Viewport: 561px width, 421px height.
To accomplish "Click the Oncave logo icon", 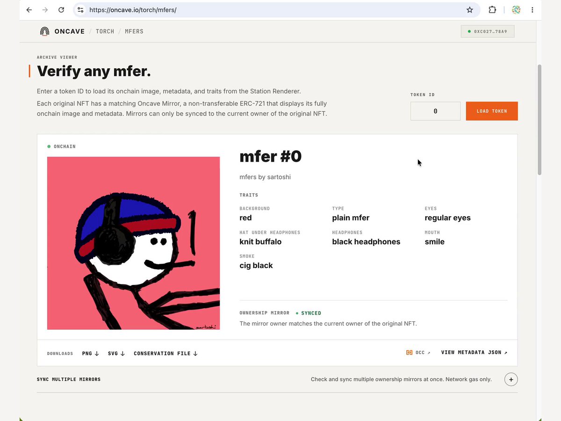I will [x=44, y=31].
